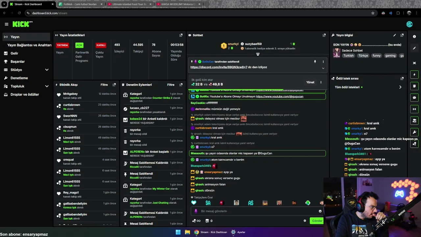The height and width of the screenshot is (237, 421).
Task: Unpin the pinned chat message
Action: (x=315, y=62)
